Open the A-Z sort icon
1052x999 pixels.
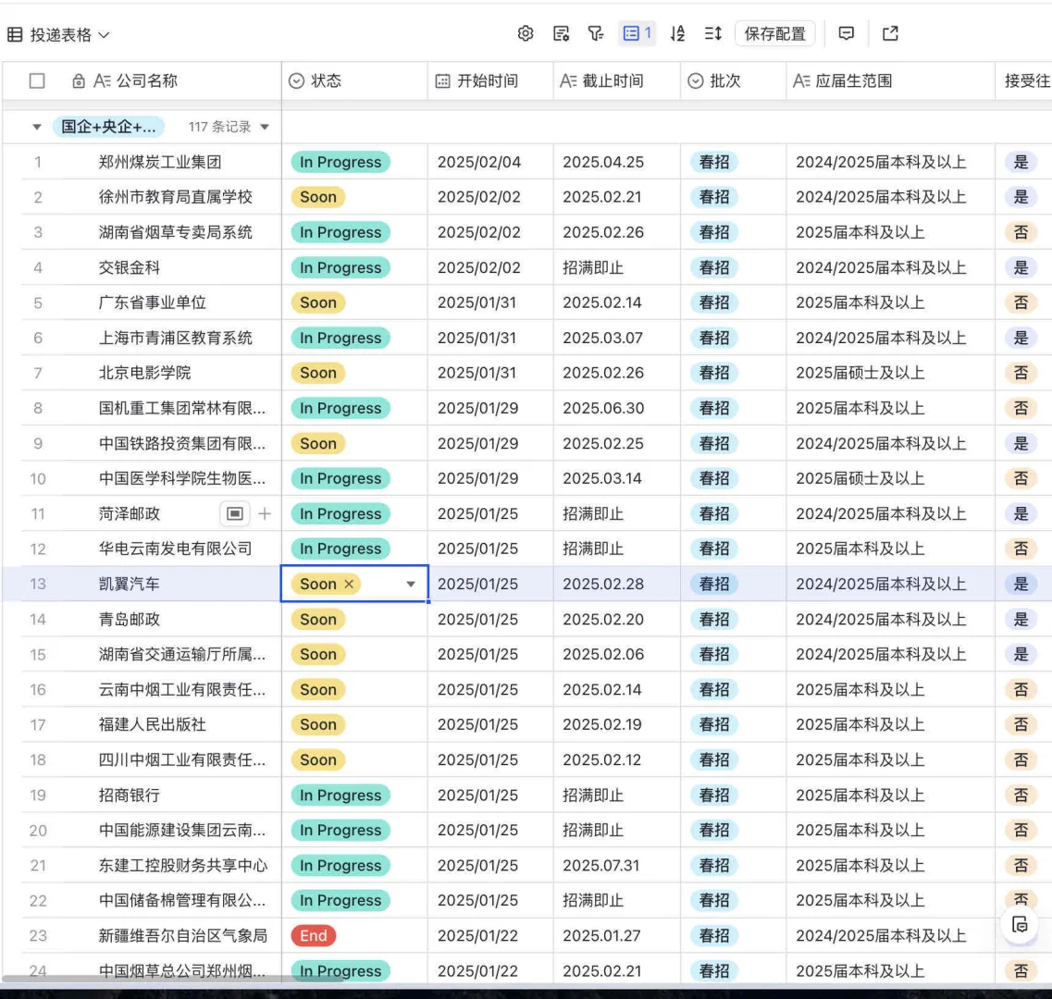point(677,33)
